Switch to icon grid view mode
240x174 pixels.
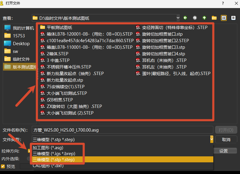224,18
